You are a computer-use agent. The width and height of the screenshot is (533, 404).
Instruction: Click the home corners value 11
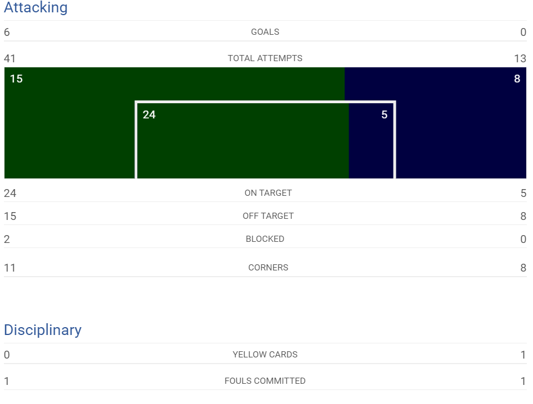point(10,268)
